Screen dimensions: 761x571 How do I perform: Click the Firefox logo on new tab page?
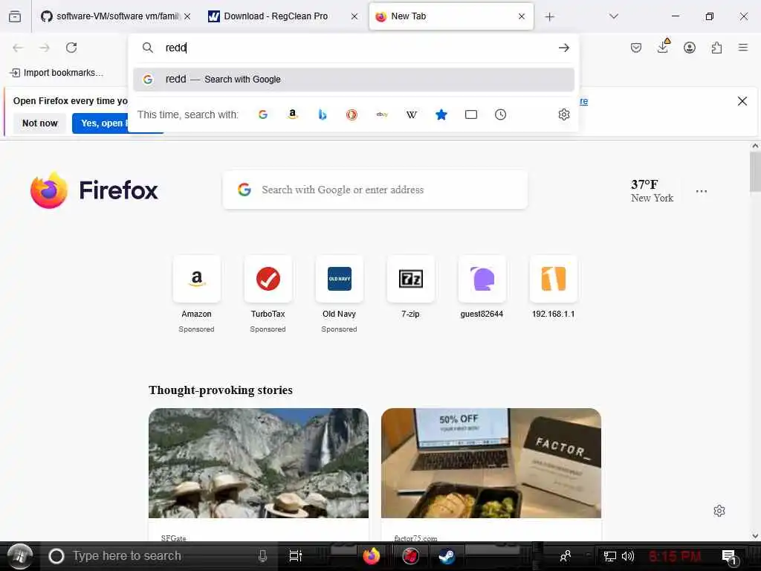tap(94, 190)
